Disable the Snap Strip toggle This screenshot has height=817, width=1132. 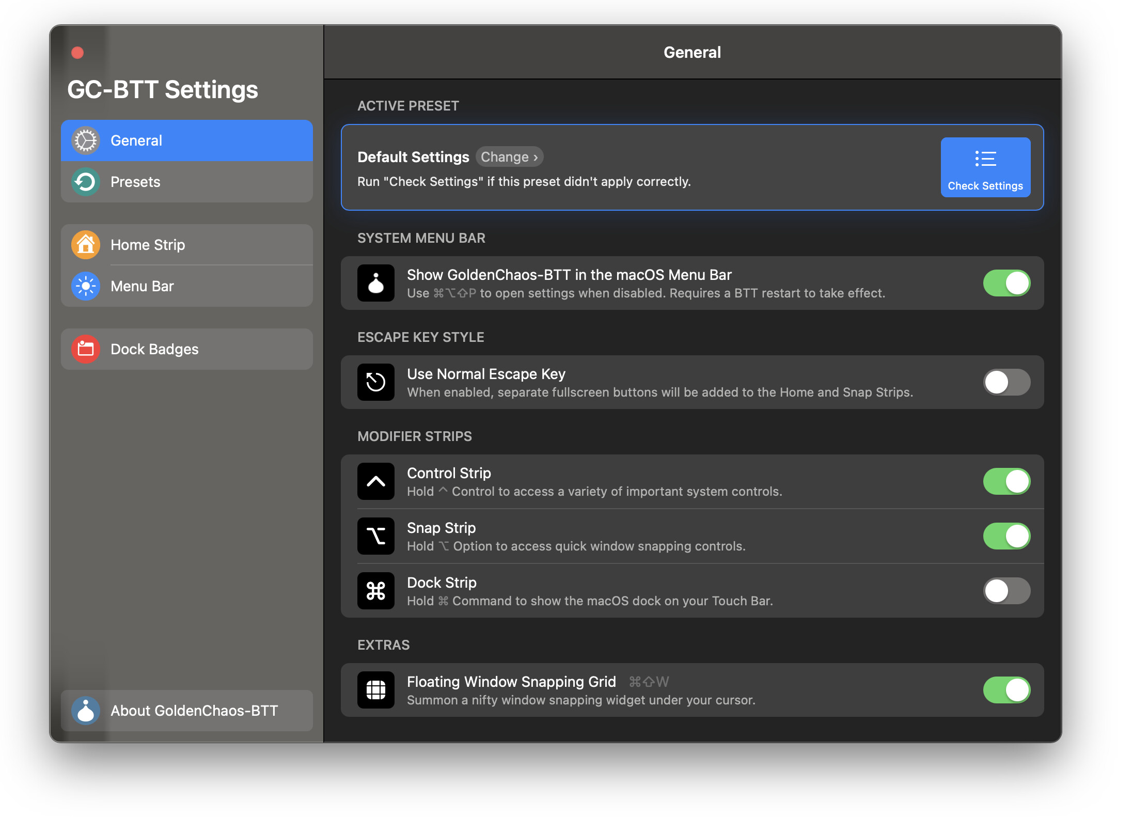click(1007, 536)
